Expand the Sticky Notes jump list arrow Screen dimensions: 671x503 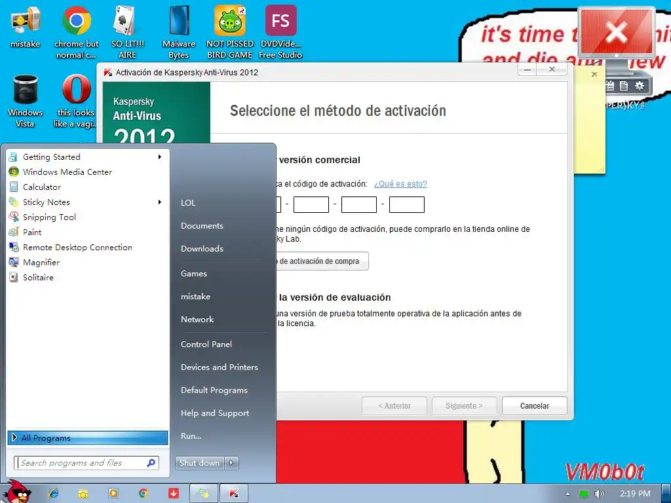point(160,202)
